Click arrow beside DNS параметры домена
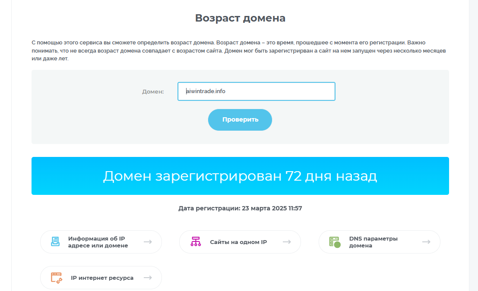 [427, 242]
